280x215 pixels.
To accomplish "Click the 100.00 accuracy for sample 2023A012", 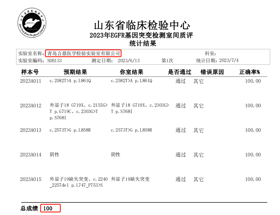I will click(253, 106).
